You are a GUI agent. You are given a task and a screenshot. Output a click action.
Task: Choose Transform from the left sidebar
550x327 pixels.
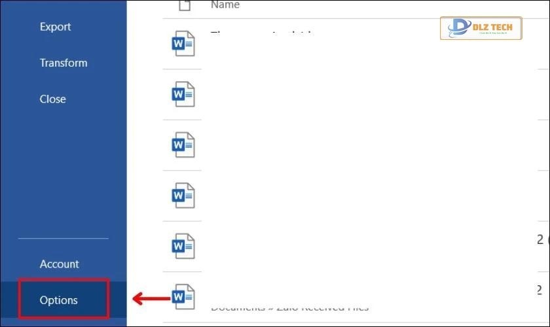coord(63,63)
